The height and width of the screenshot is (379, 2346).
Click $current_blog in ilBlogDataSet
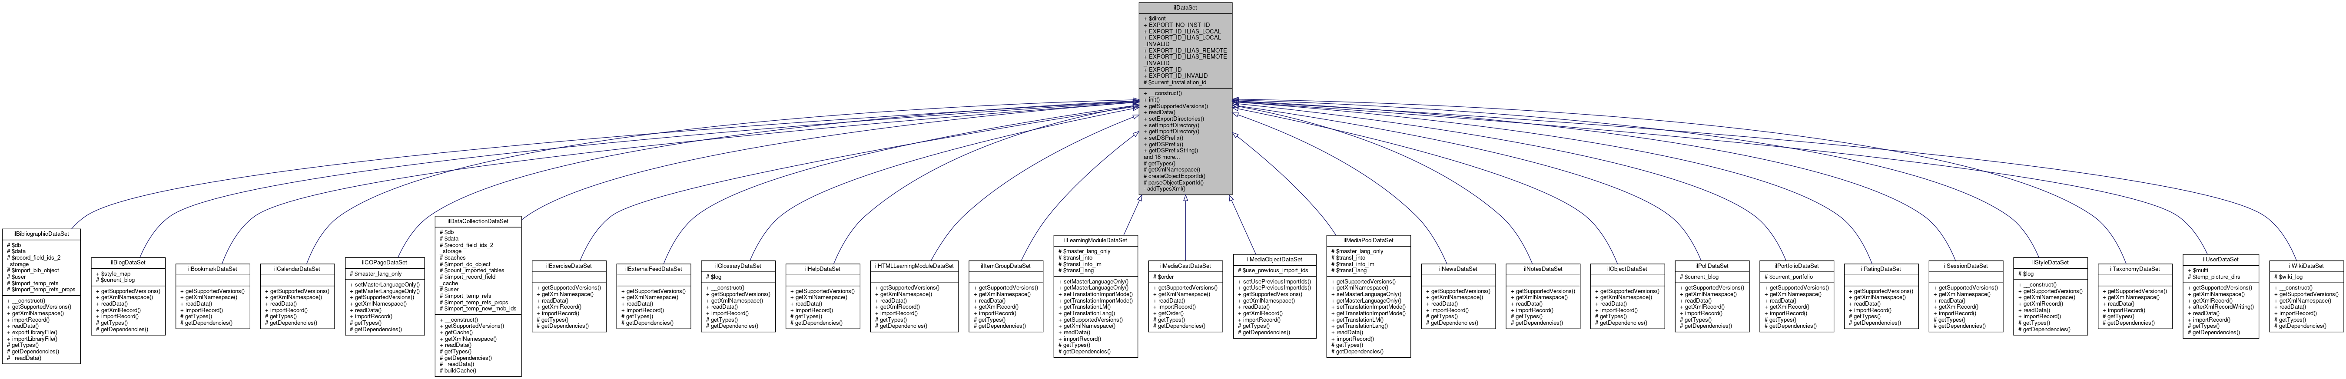116,279
